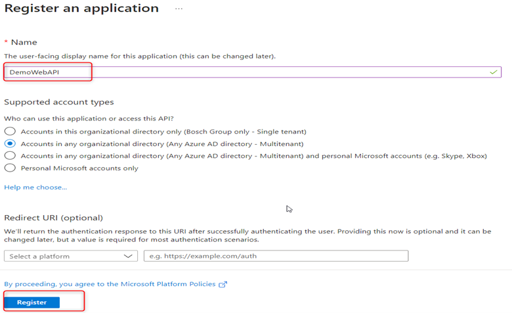Select single tenant organizational directory option
Screen dimensions: 512x313
coord(10,132)
